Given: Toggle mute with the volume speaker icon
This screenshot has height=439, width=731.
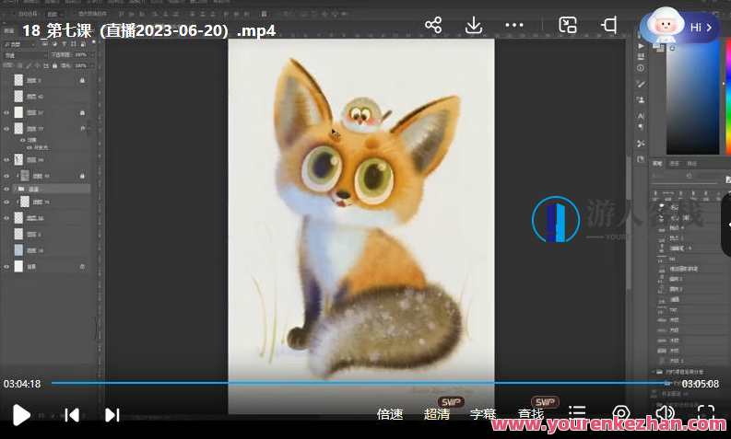Looking at the screenshot, I should 664,413.
